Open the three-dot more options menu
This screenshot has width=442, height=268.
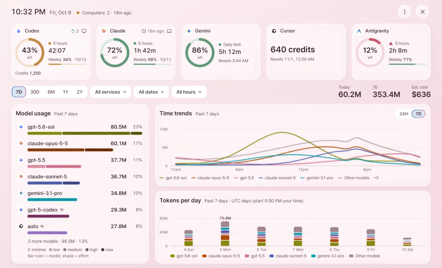click(404, 12)
